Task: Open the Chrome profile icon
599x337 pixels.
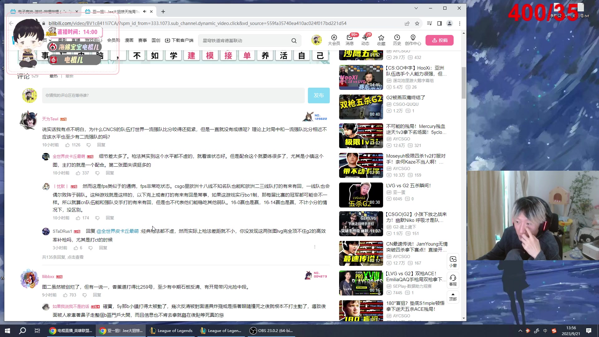Action: [450, 23]
